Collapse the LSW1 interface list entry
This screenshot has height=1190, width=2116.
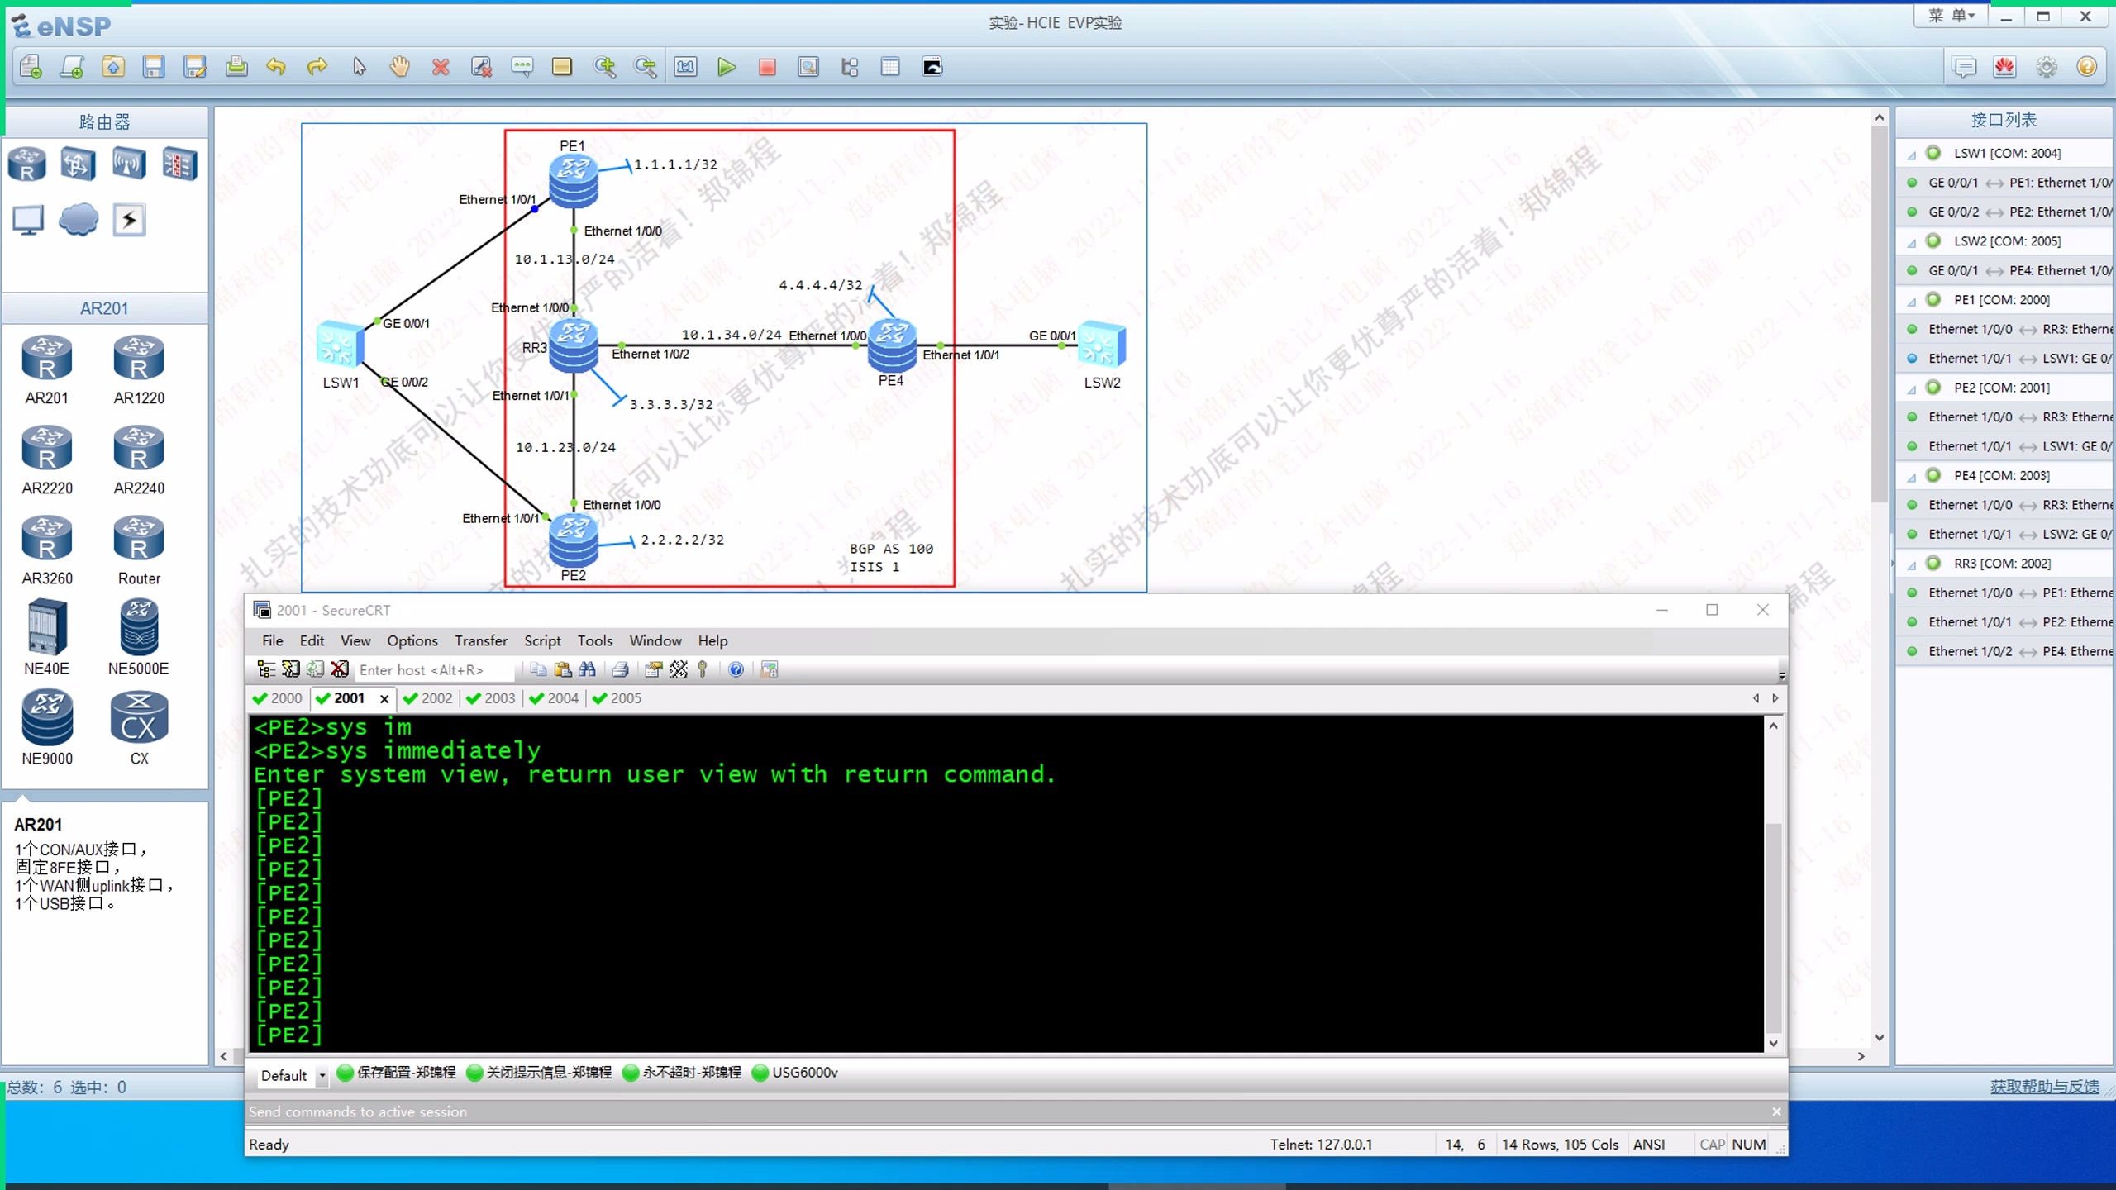[1911, 155]
